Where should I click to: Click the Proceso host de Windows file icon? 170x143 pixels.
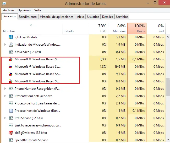point(11,111)
